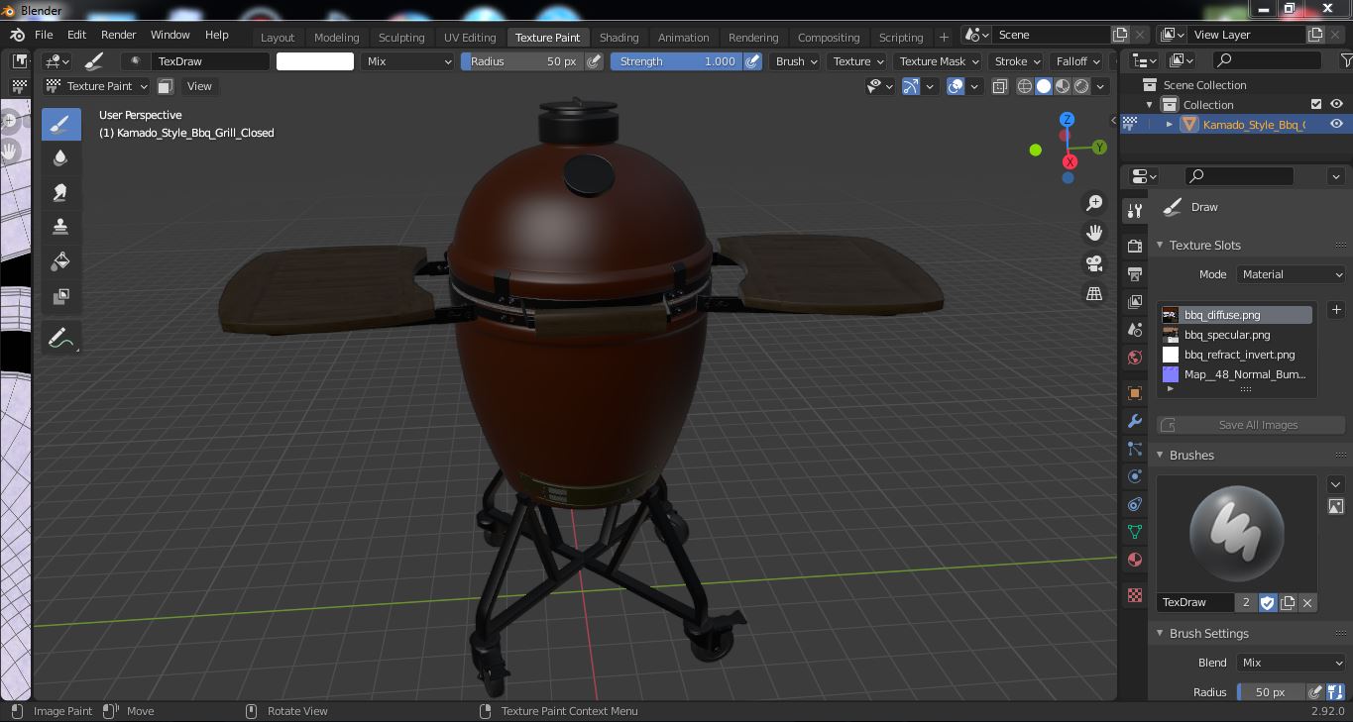This screenshot has height=722, width=1353.
Task: Open the Blend Mix dropdown in Brush Settings
Action: click(x=1291, y=663)
